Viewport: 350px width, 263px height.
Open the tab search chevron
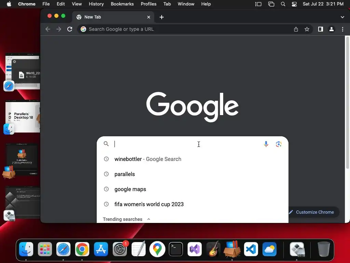[x=342, y=17]
